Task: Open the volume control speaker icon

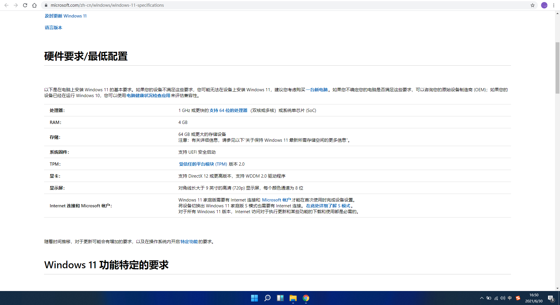Action: coord(503,298)
